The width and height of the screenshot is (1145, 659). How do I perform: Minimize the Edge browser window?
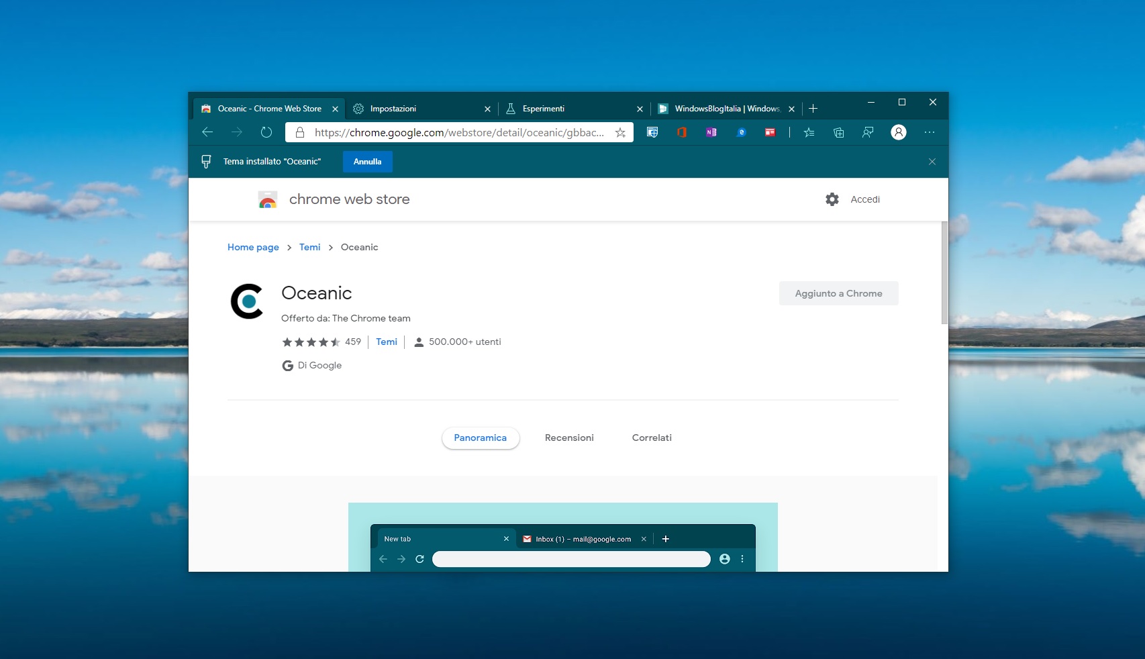(871, 102)
